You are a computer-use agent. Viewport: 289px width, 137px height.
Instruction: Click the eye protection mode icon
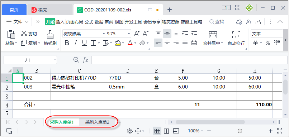coord(130,131)
